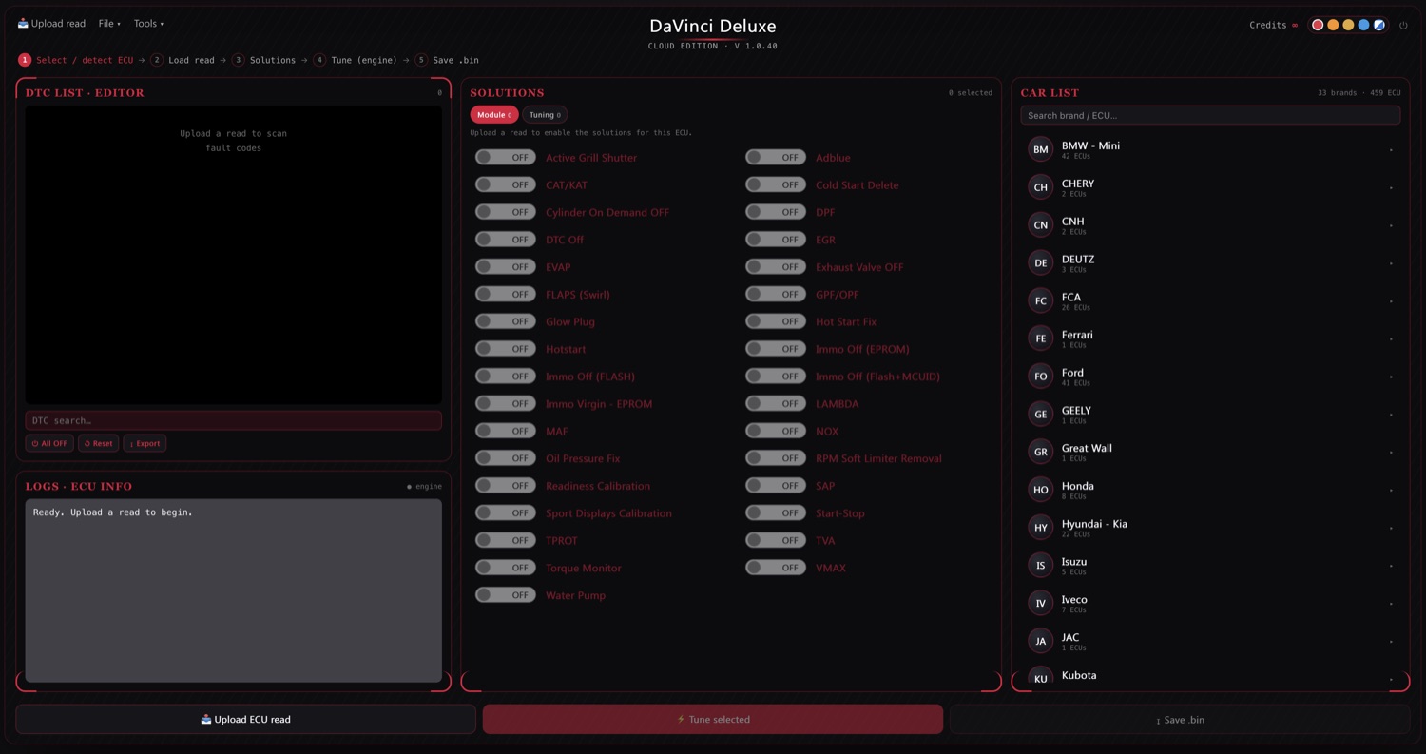Screen dimensions: 1426x754
Task: Click step 3 Solutions in the breadcrumb
Action: [264, 60]
